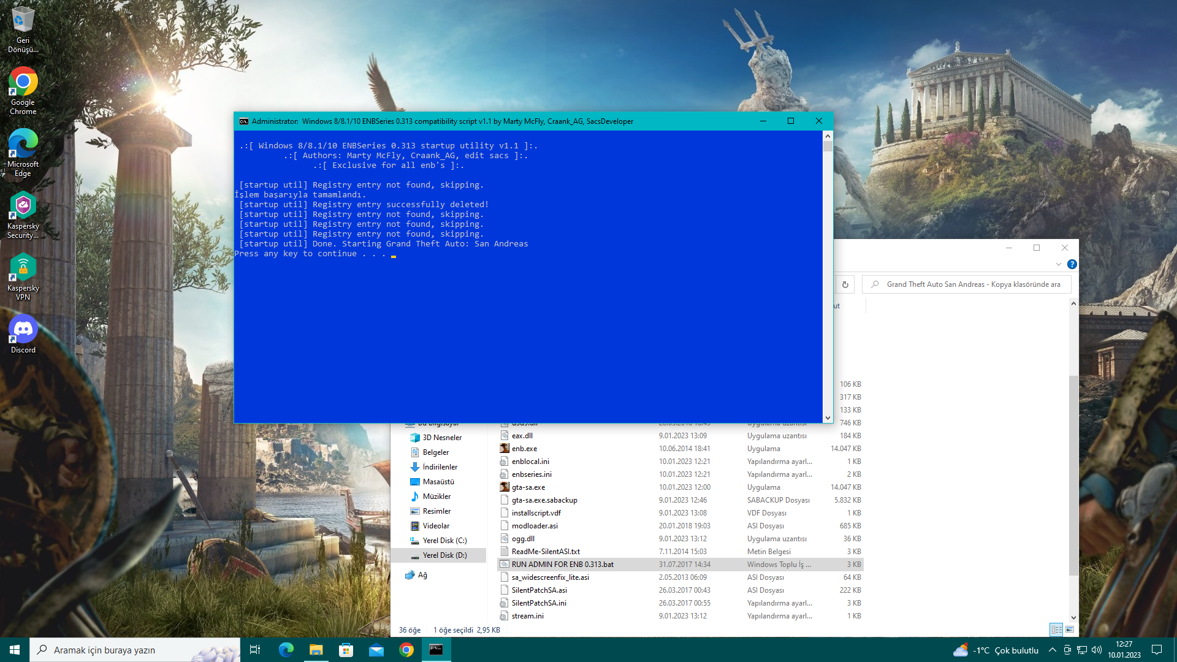Select enb.exe file in list
This screenshot has height=662, width=1177.
(x=524, y=449)
